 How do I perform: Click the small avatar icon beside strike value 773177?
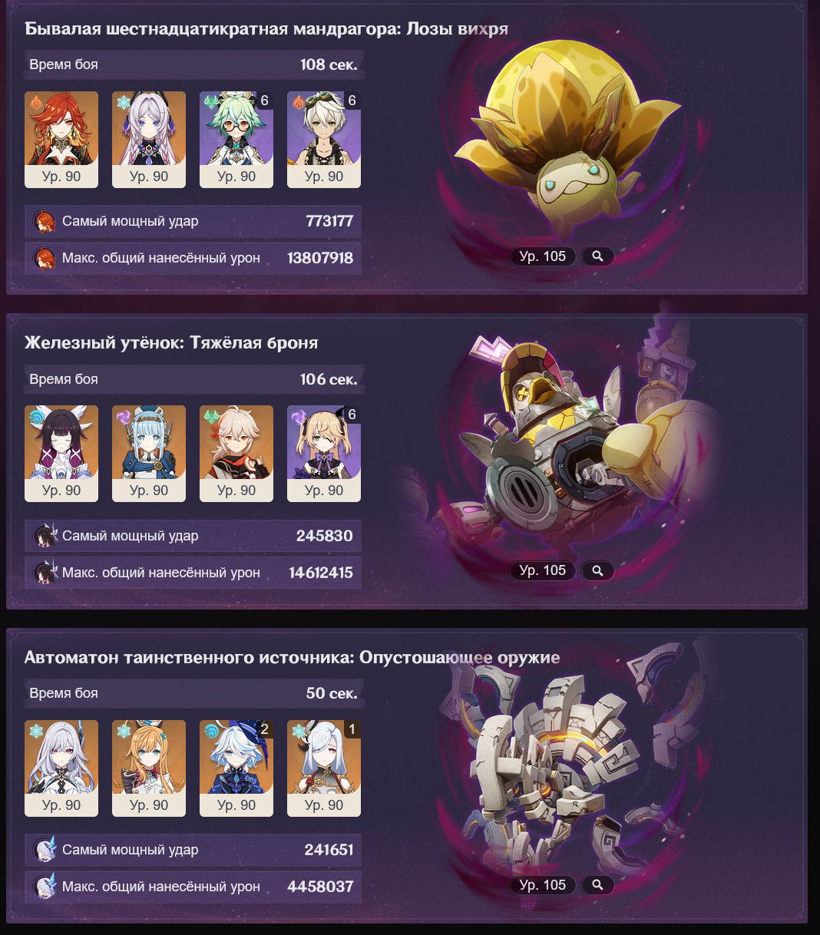point(45,221)
